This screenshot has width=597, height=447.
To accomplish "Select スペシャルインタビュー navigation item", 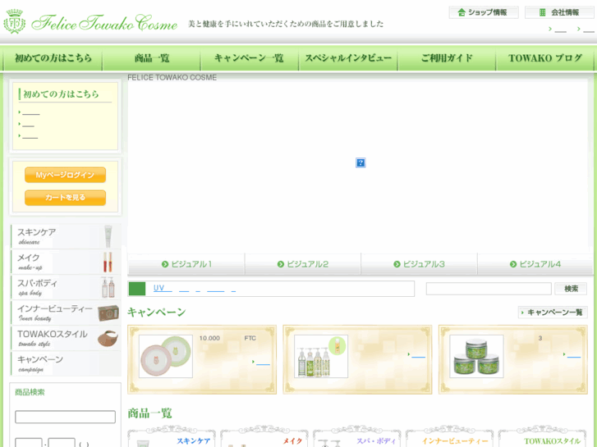I will (x=348, y=58).
